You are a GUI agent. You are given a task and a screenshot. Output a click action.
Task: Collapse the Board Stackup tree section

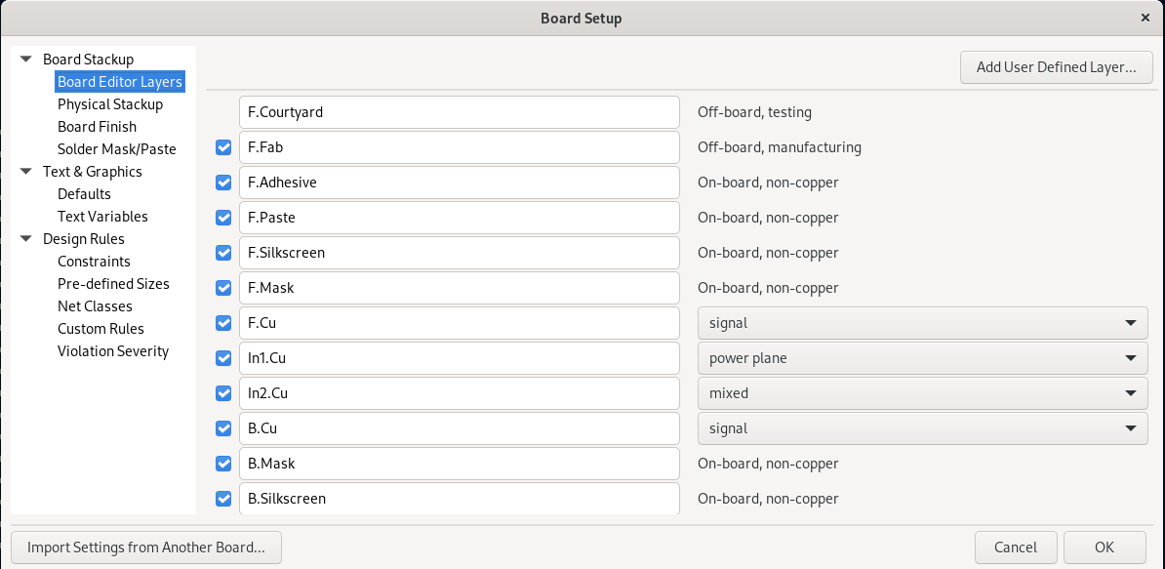26,60
